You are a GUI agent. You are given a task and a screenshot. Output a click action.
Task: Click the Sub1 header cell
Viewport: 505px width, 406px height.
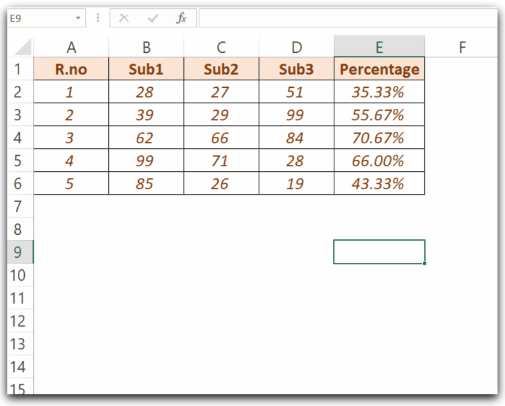[146, 69]
